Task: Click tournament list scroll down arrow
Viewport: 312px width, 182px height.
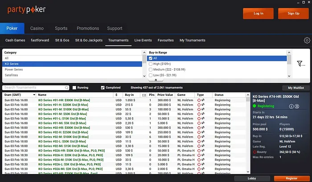Action: point(248,172)
